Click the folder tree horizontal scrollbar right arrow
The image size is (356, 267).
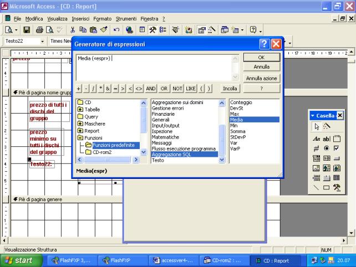tap(136, 160)
